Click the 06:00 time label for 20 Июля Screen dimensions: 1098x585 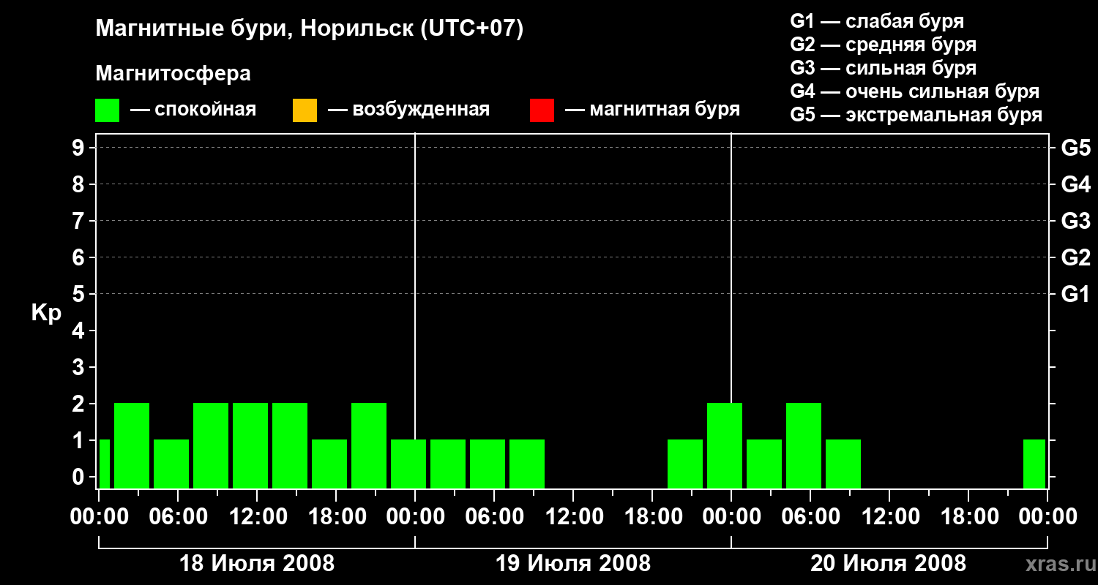click(810, 516)
